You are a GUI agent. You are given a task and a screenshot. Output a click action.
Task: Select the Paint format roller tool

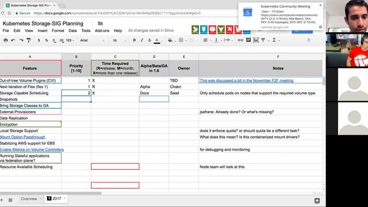click(x=29, y=40)
